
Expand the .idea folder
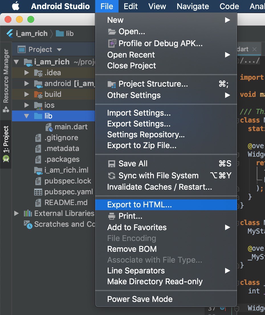(27, 73)
